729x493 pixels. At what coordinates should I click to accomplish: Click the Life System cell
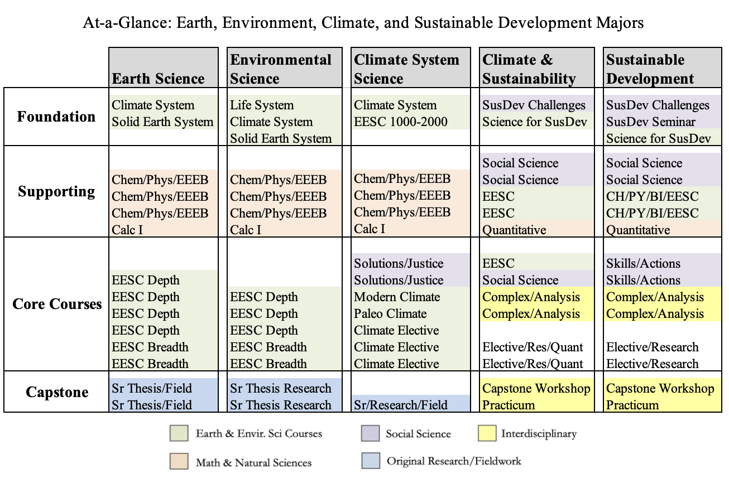[x=262, y=105]
